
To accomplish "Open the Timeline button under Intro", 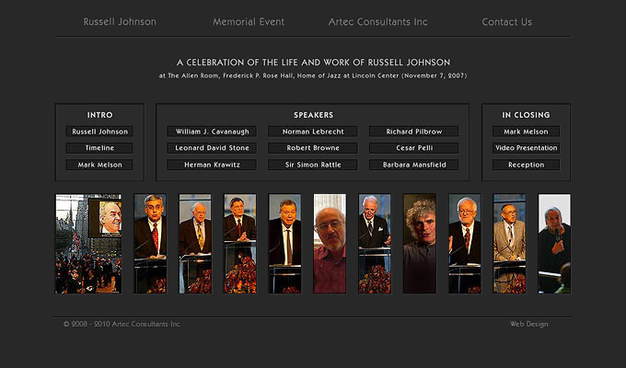I will (99, 148).
